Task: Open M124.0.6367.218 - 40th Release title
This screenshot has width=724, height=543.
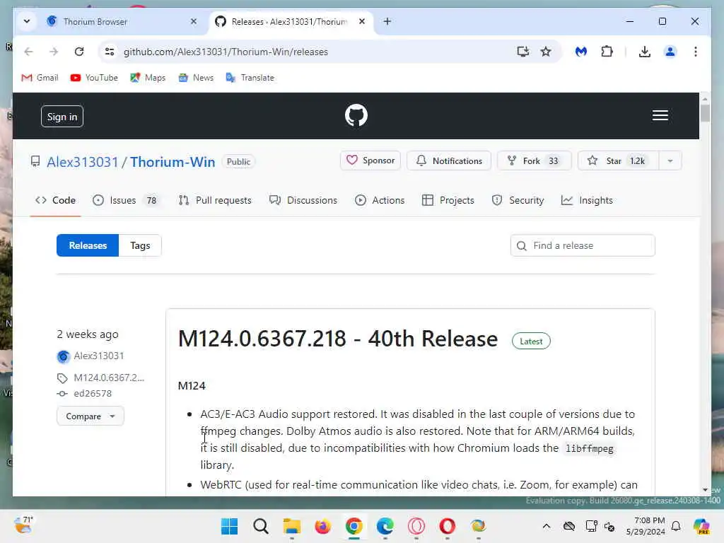Action: [x=338, y=339]
